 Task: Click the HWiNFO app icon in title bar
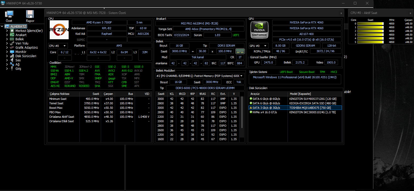pyautogui.click(x=3, y=3)
